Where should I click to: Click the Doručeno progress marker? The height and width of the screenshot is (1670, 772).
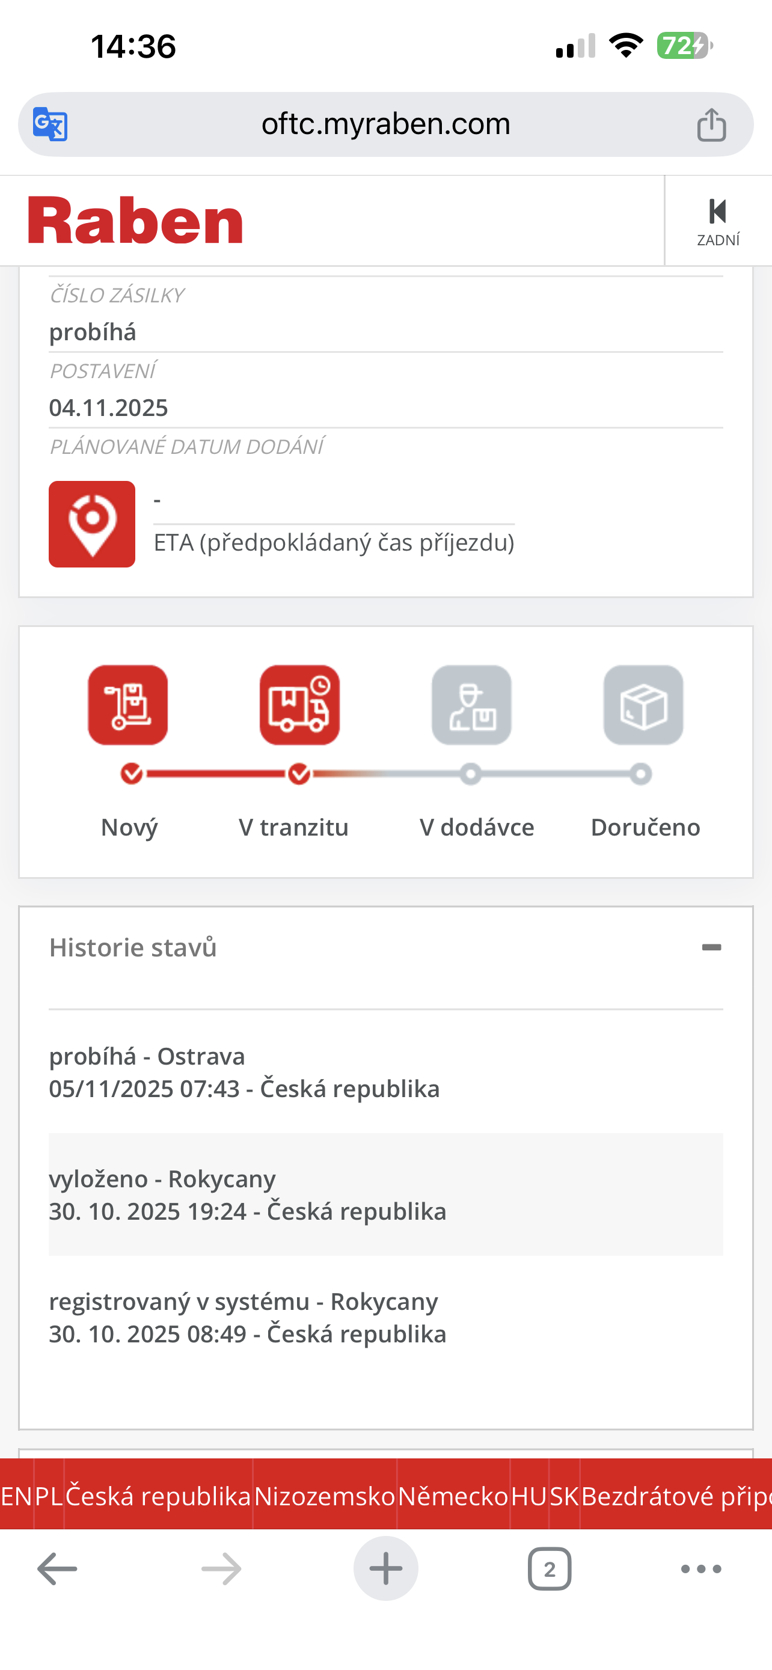point(641,774)
